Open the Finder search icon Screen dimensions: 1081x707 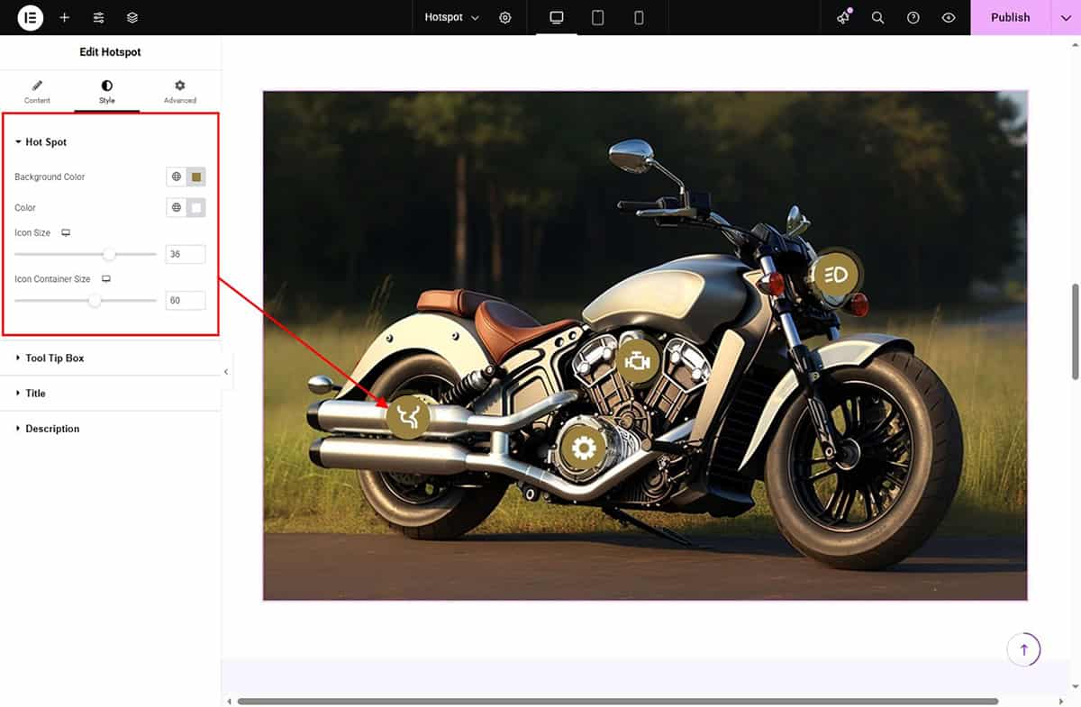(877, 17)
